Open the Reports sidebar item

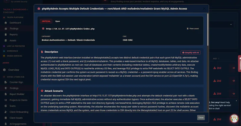(x=14, y=34)
